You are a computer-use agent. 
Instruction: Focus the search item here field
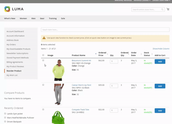[x=105, y=30]
